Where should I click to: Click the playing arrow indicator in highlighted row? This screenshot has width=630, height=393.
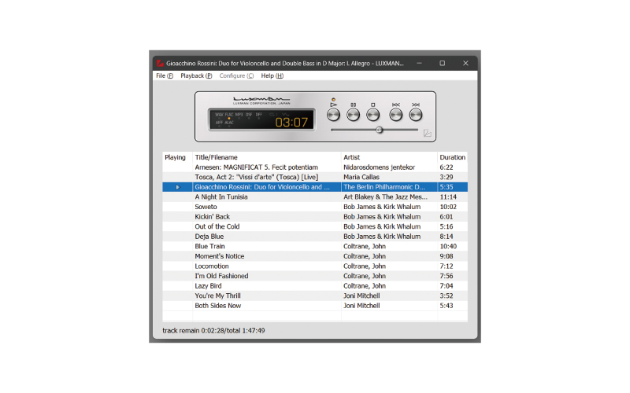click(178, 187)
